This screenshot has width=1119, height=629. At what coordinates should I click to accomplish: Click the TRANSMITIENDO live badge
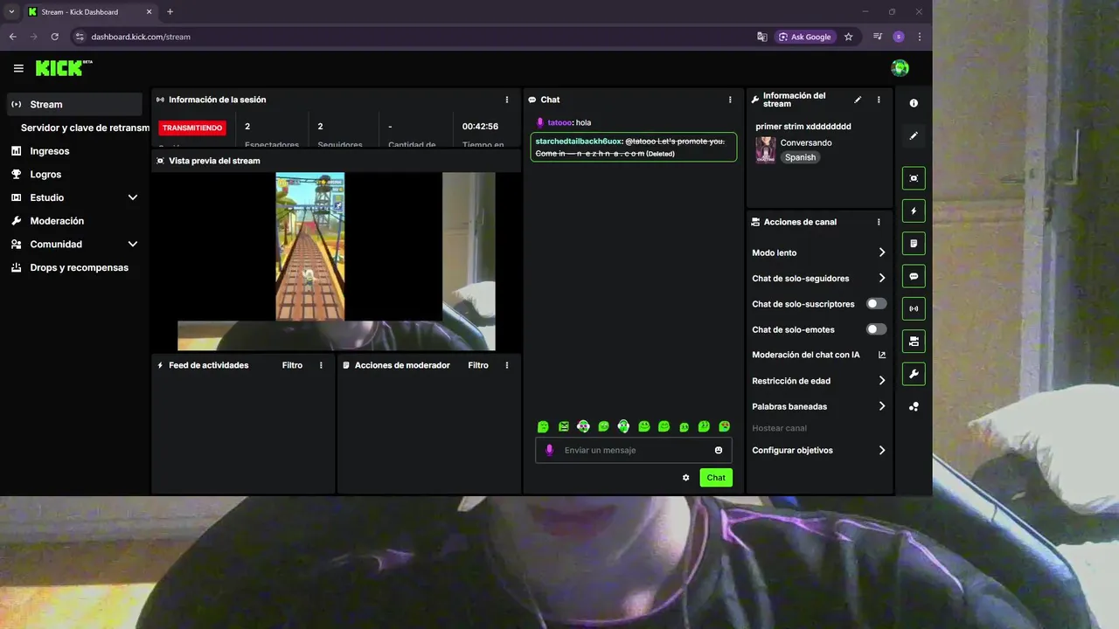[192, 128]
